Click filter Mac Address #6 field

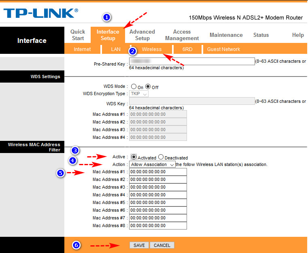click(x=158, y=210)
